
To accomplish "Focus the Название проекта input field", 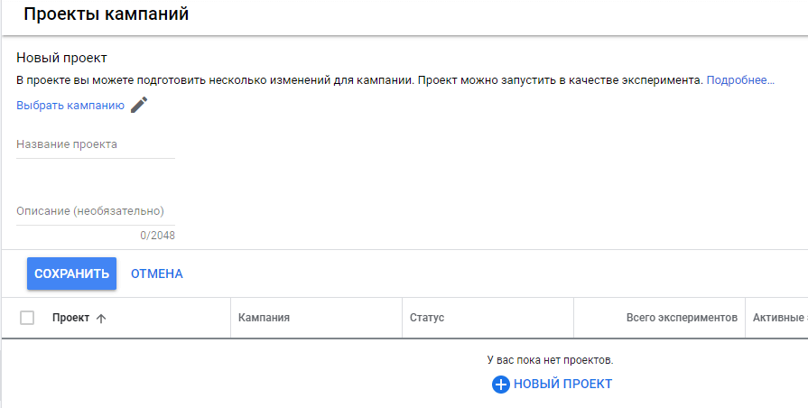I will (96, 145).
